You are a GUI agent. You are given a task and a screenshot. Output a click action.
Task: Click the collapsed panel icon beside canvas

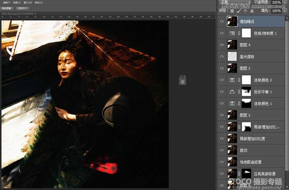(x=183, y=80)
